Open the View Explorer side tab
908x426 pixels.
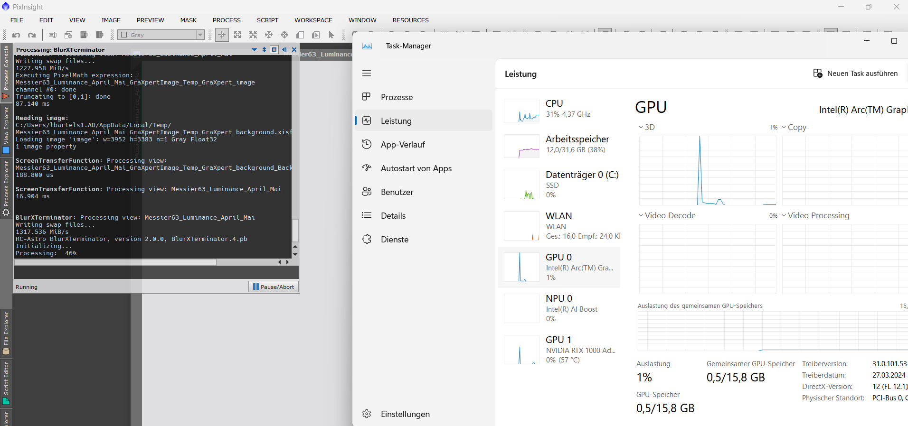[x=6, y=130]
